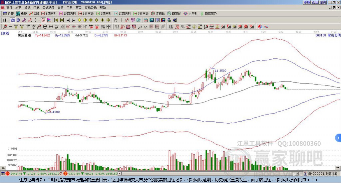Viewport: 341px width, 183px height.
Task: Open the 浏览 menu
Action: pos(19,8)
